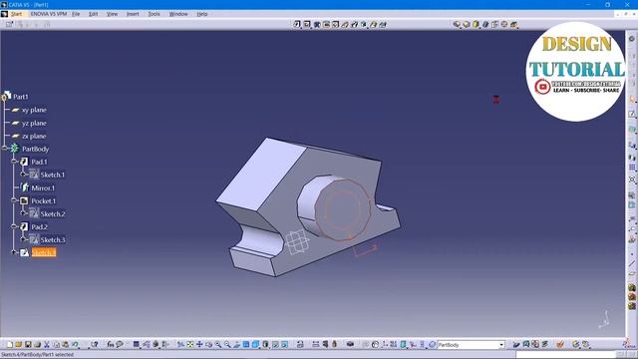Click the New document icon

click(x=10, y=344)
